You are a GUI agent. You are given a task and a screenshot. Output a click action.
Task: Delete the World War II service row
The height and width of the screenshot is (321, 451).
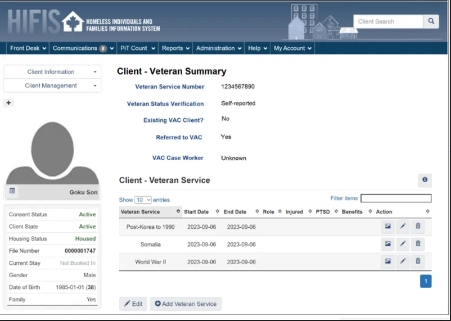pyautogui.click(x=418, y=261)
